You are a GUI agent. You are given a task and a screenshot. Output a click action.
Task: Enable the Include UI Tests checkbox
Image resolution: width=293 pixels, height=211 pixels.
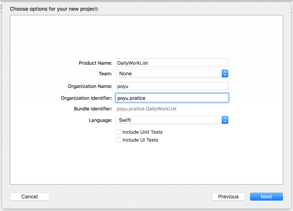tap(118, 140)
